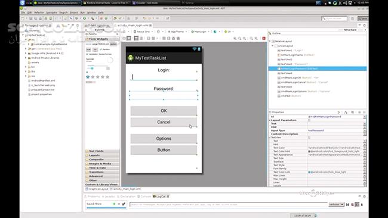Viewport: 388px width, 218px height.
Task: Open the AppTheme theme dropdown
Action: [177, 32]
